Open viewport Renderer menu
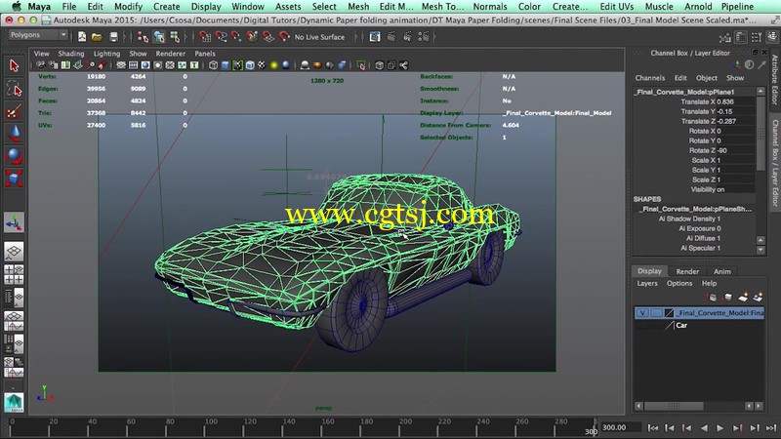The height and width of the screenshot is (439, 781). click(x=170, y=54)
